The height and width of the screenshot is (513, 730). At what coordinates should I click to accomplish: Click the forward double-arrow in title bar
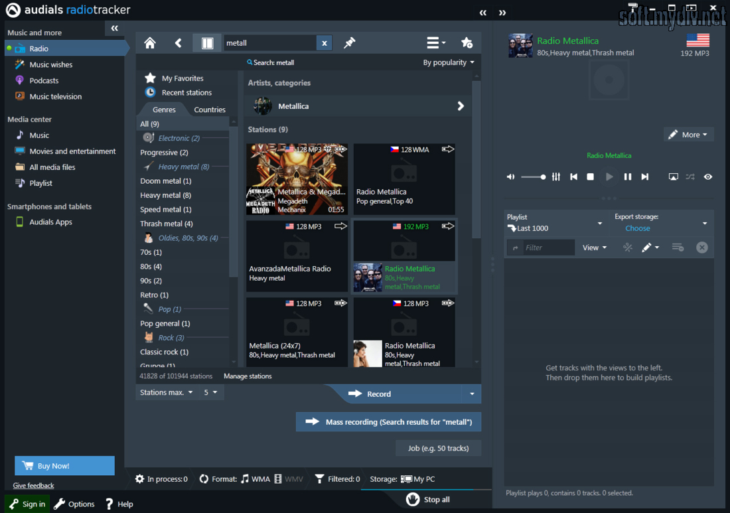click(x=502, y=13)
